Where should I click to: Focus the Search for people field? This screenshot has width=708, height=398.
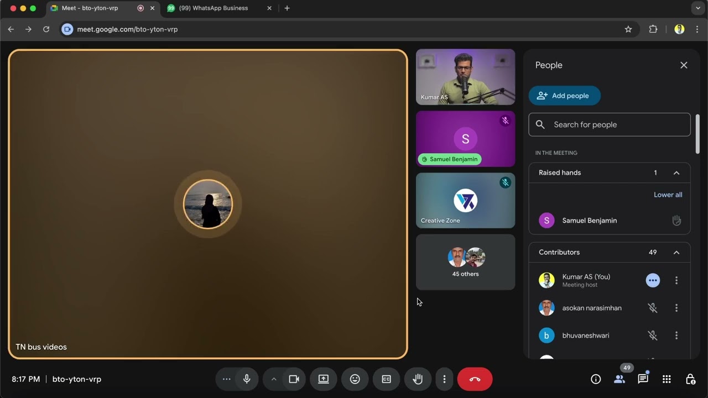pos(610,125)
